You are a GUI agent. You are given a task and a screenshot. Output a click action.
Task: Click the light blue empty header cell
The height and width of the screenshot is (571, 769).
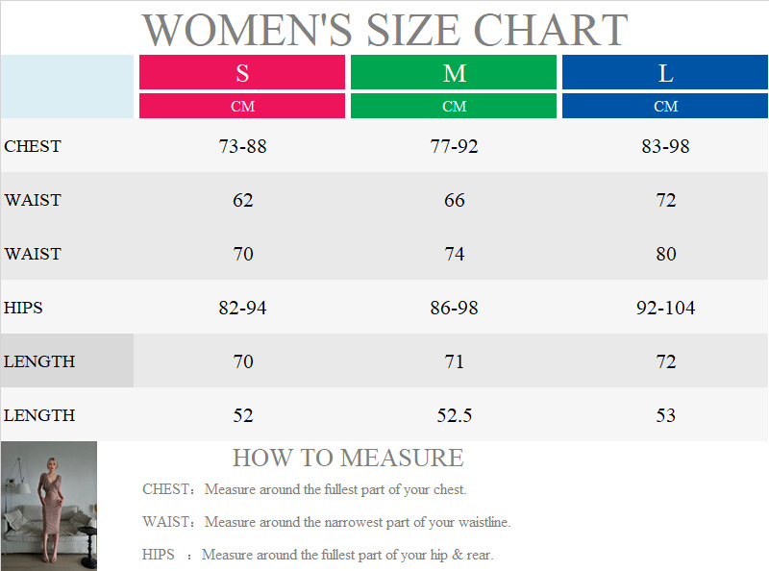[67, 87]
